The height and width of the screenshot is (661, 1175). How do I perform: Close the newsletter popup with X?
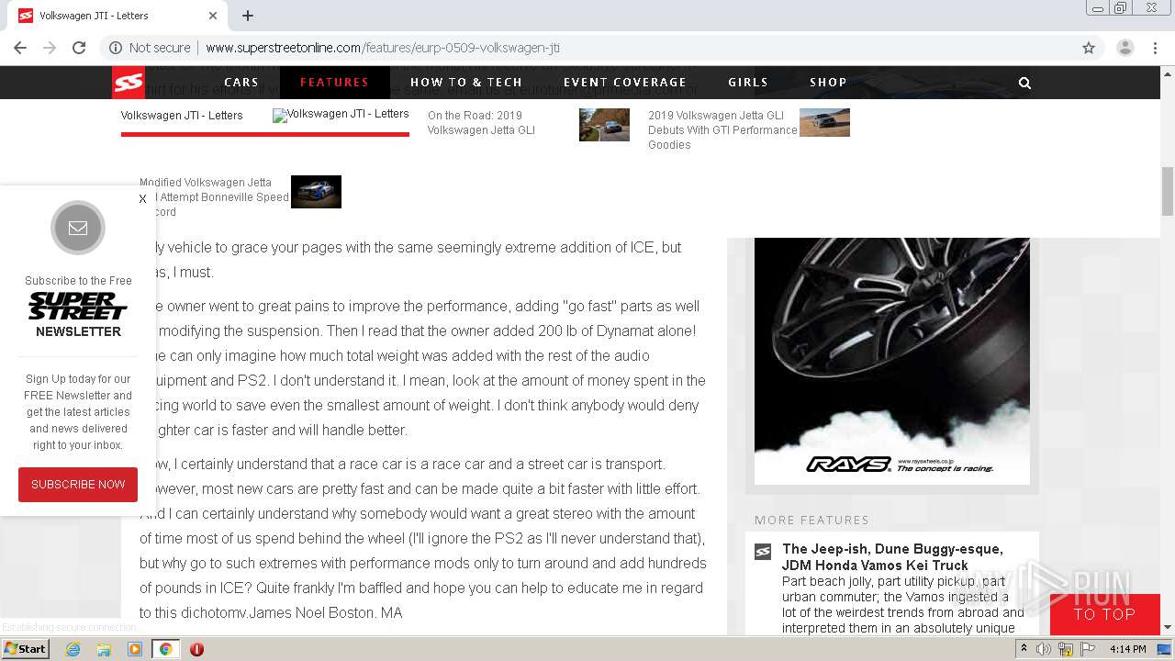(142, 198)
